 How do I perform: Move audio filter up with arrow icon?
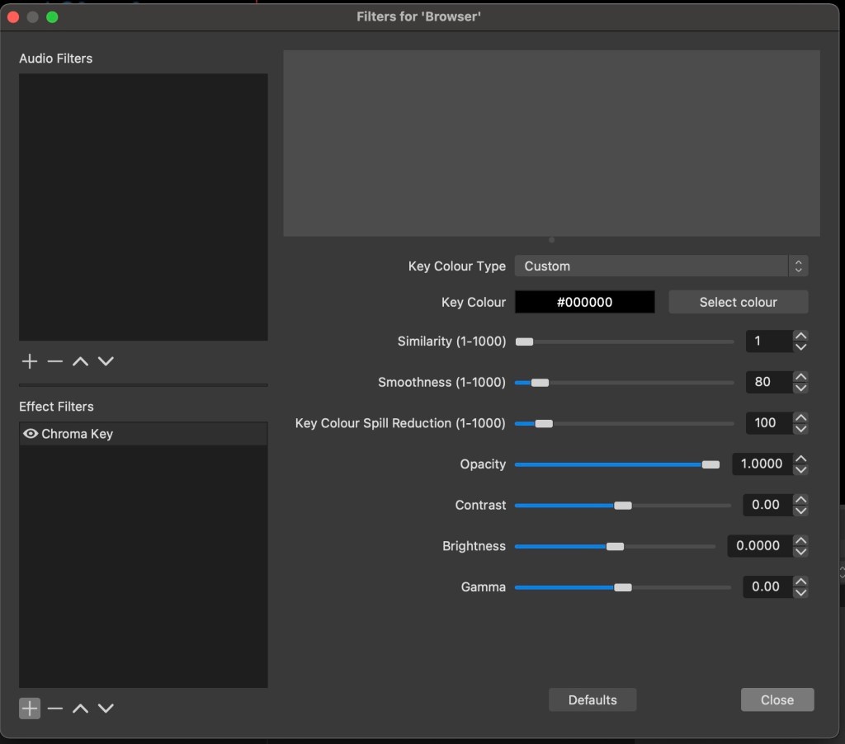pyautogui.click(x=80, y=361)
